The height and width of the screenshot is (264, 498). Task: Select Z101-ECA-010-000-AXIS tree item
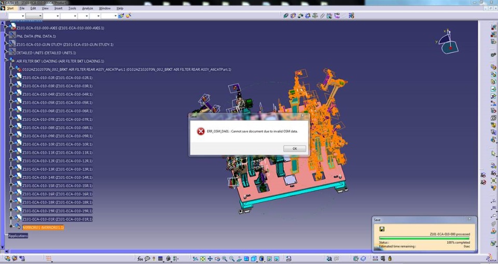[x=60, y=28]
